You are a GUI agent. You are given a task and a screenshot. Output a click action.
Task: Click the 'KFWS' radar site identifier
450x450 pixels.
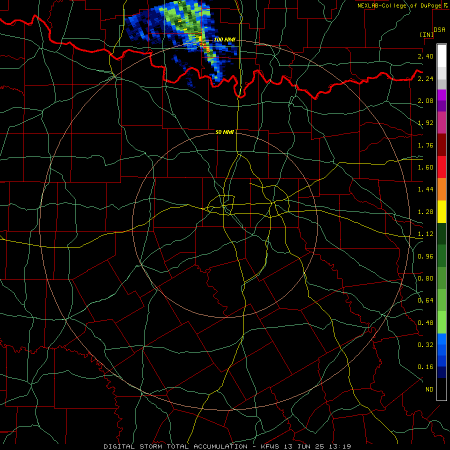click(x=271, y=446)
